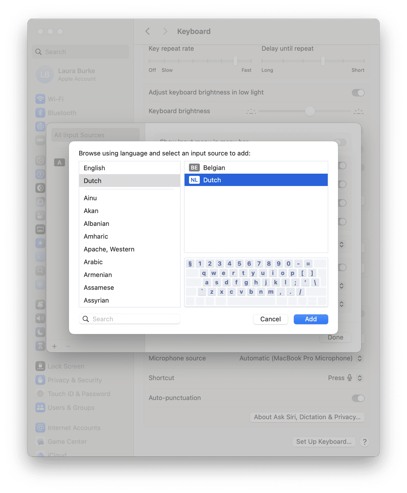Select Albanian language
The height and width of the screenshot is (493, 407).
129,224
